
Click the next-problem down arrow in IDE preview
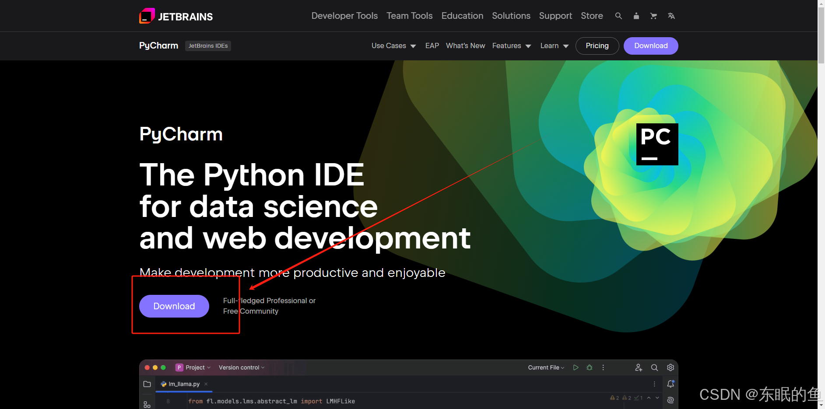click(x=657, y=398)
